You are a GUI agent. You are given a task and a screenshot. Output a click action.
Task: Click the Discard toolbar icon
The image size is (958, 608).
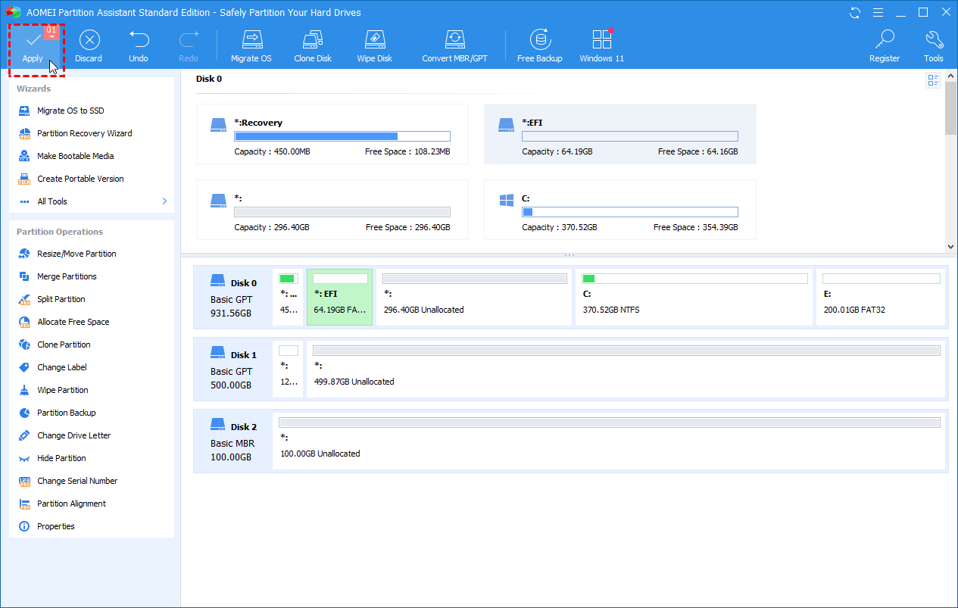click(x=89, y=40)
